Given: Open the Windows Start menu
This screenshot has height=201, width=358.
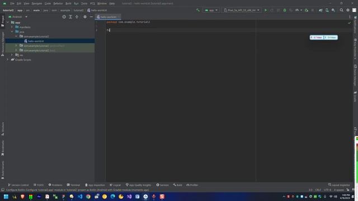Looking at the screenshot, I should tap(6, 197).
